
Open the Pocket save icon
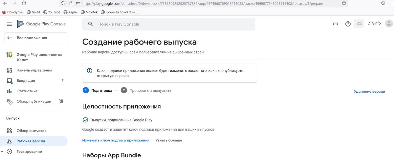click(x=383, y=3)
